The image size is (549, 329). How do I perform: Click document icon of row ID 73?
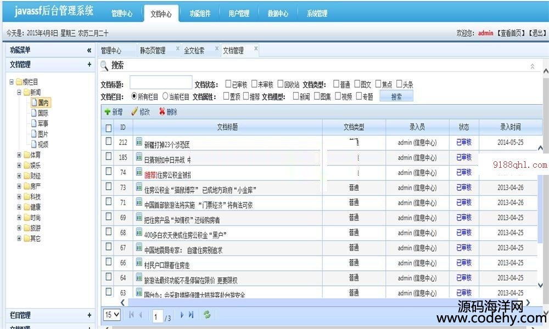coord(139,187)
